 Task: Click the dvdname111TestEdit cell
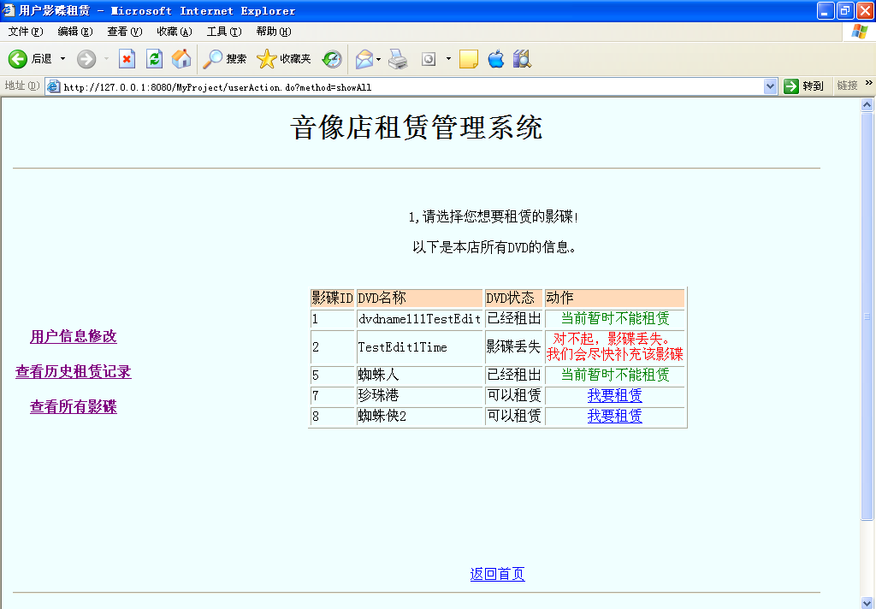pos(419,319)
